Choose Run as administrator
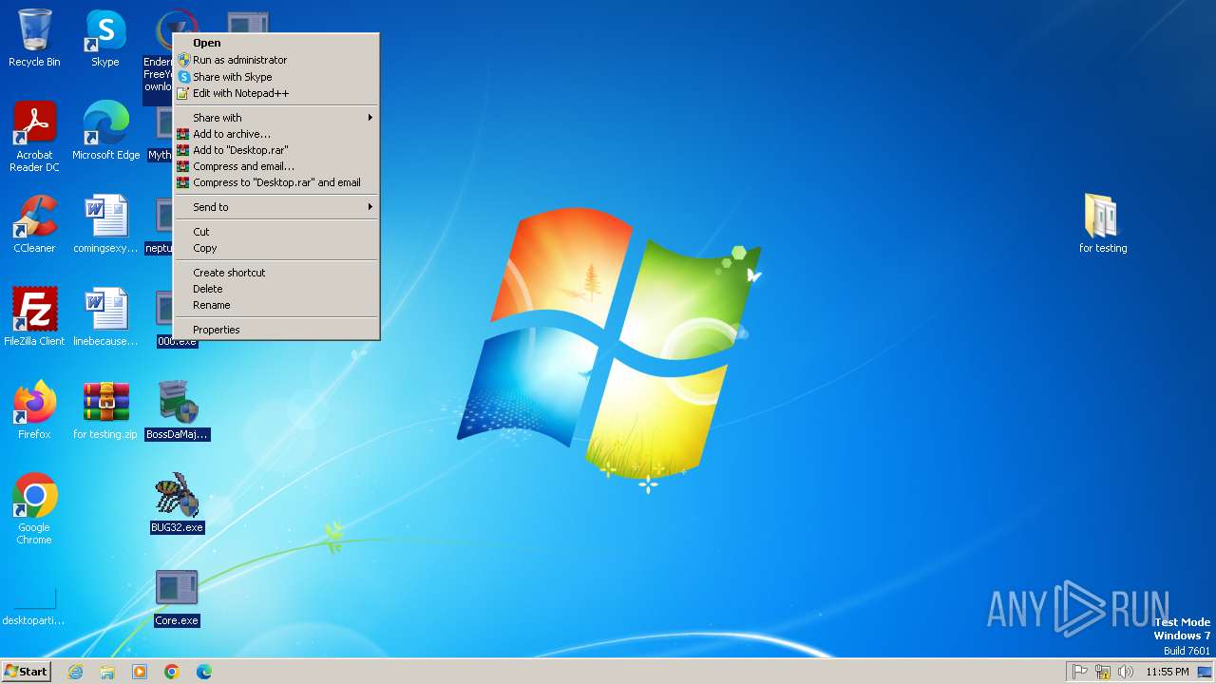Viewport: 1216px width, 684px height. tap(276, 60)
